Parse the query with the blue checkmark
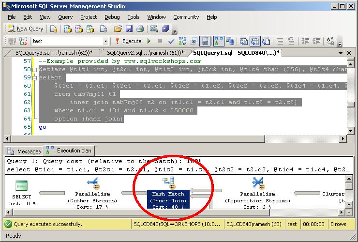 click(171, 41)
